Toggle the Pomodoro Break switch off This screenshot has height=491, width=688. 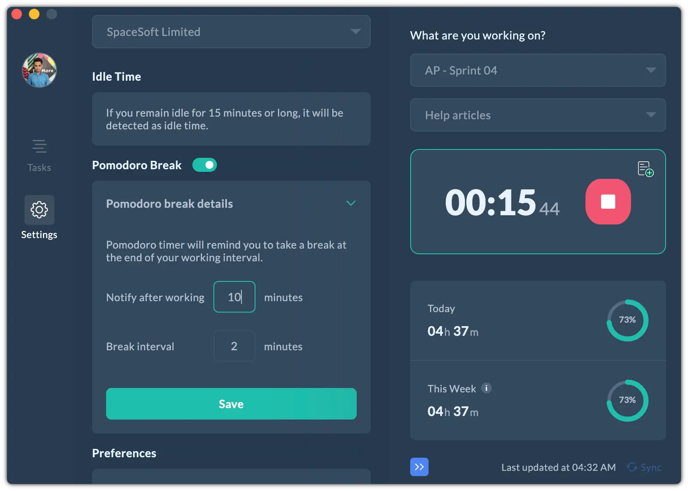point(205,165)
